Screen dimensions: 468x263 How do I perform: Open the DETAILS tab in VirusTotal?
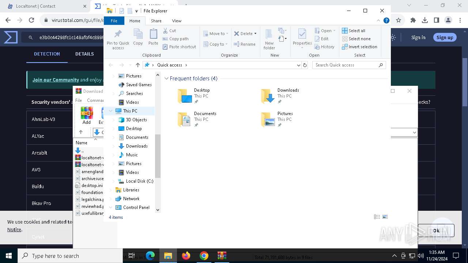(84, 54)
